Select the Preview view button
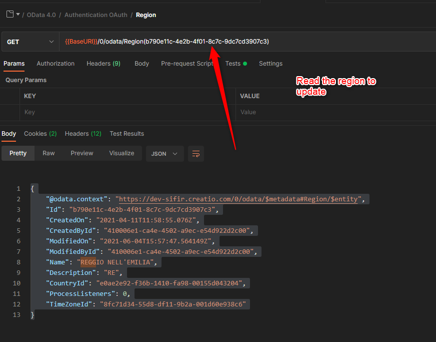The height and width of the screenshot is (342, 436). pyautogui.click(x=82, y=153)
